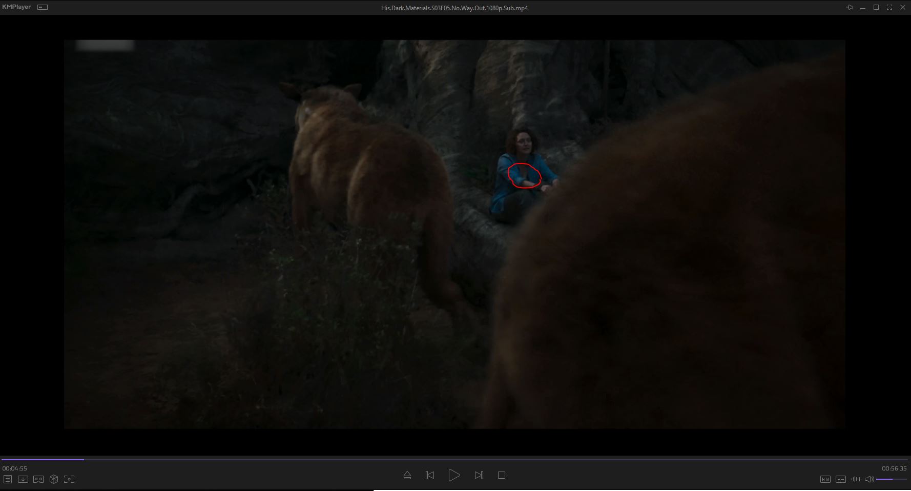Viewport: 911px width, 491px height.
Task: Open the 3D cube settings icon
Action: (x=54, y=479)
